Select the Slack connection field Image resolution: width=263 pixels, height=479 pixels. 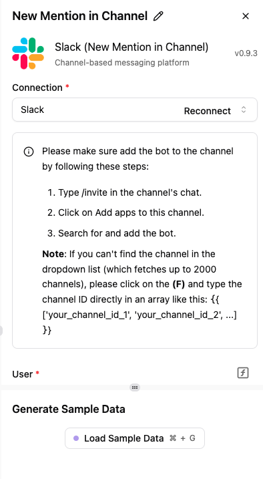coord(135,110)
